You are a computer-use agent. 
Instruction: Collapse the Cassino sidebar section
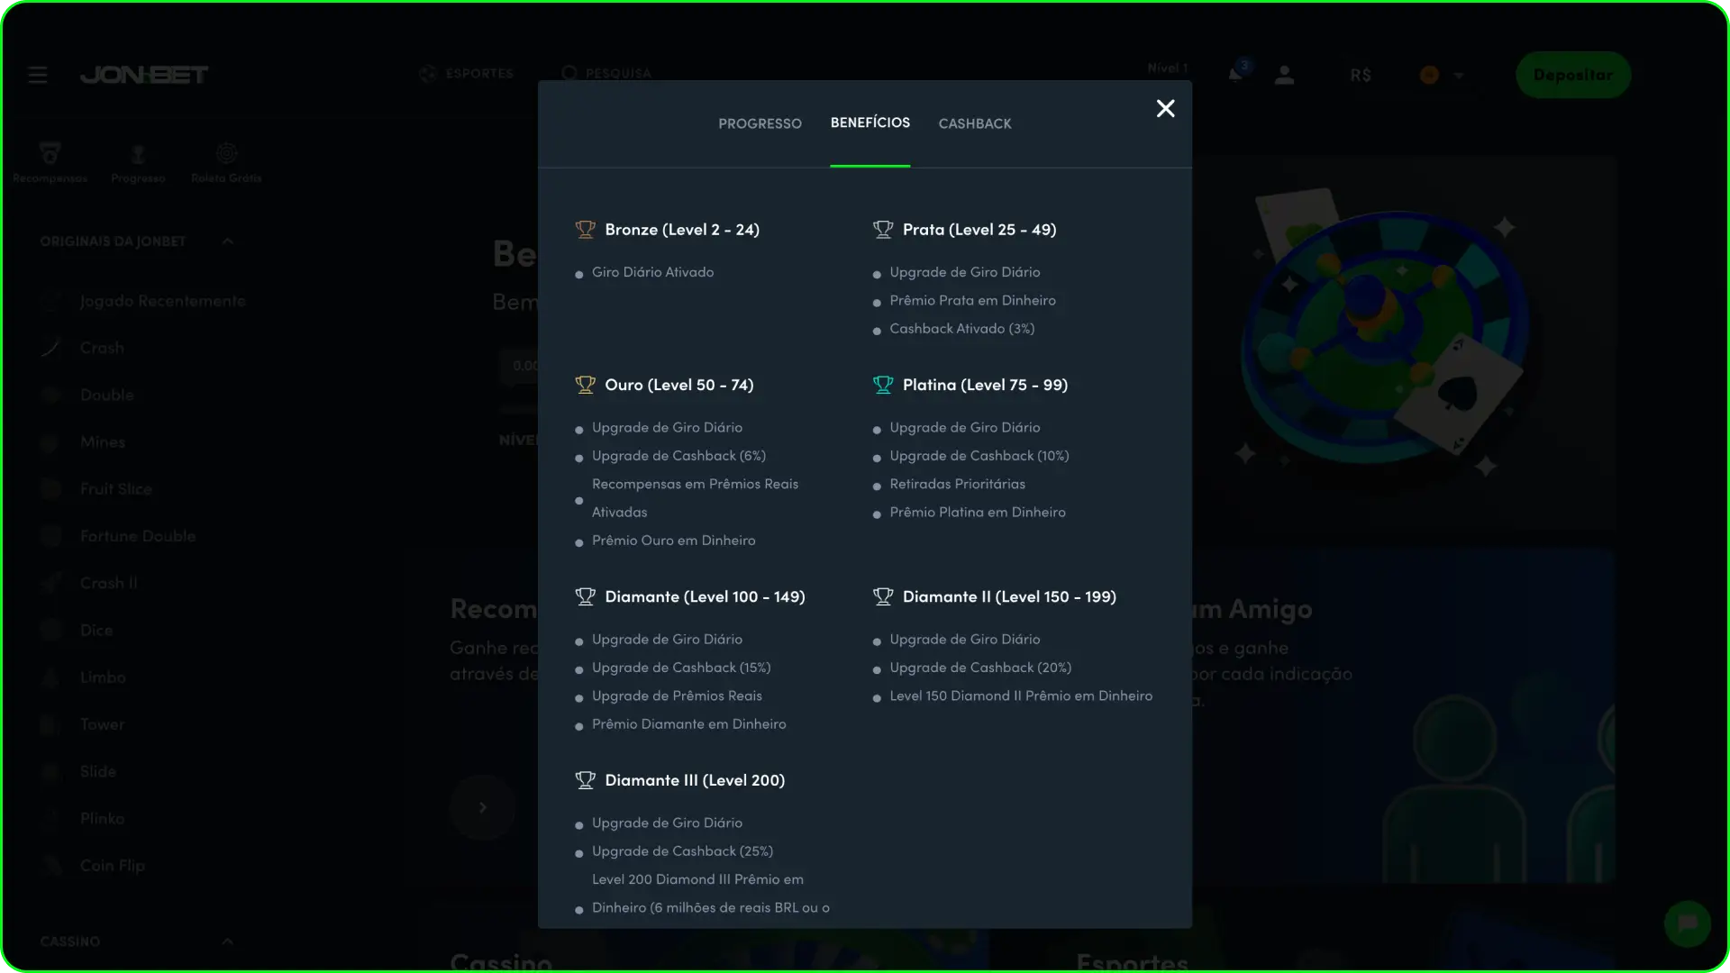pyautogui.click(x=228, y=941)
